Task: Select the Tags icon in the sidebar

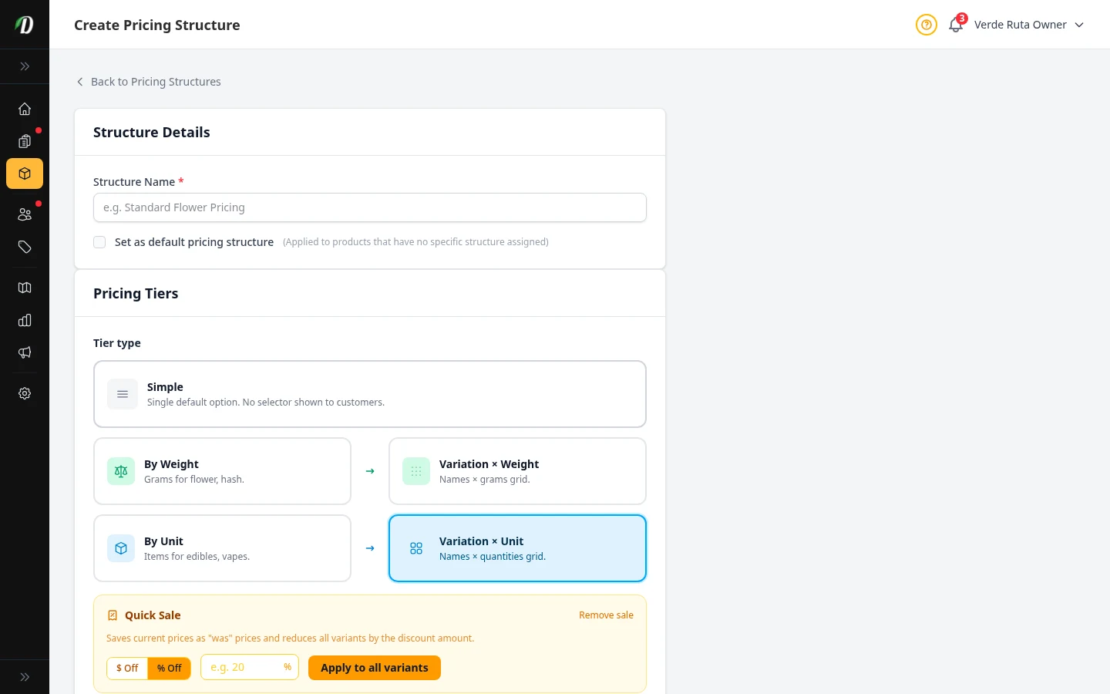Action: [25, 247]
